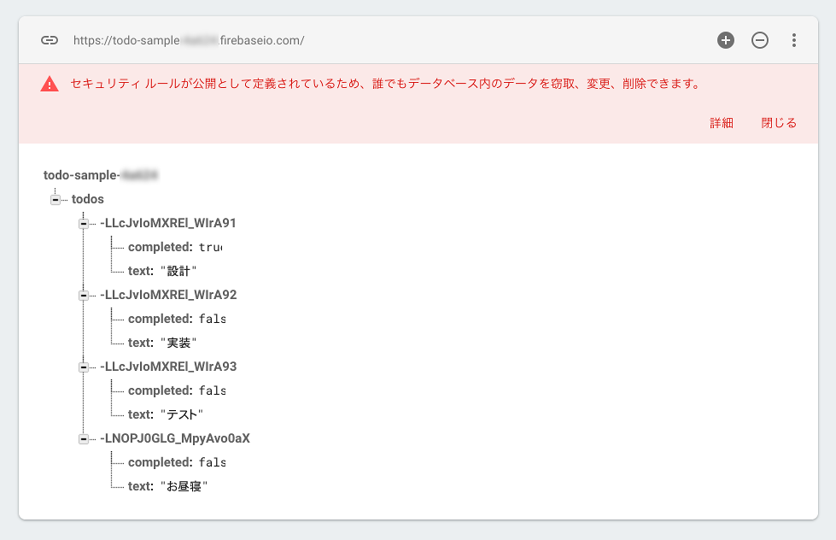Click the completed key under -LNOPJ0GLG_MpyAvo0aX
The width and height of the screenshot is (836, 540).
coord(160,462)
